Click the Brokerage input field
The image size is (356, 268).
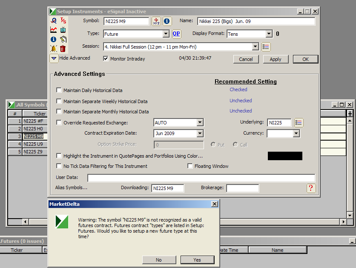[x=242, y=188]
